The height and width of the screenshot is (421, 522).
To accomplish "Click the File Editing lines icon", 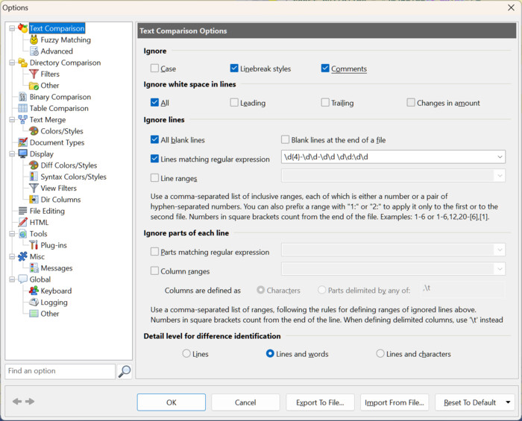I will 22,211.
